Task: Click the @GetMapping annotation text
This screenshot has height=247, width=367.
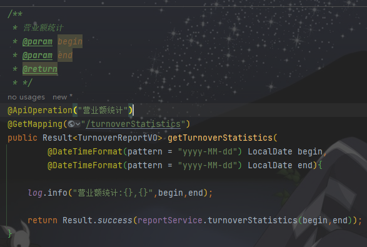Action: [35, 124]
